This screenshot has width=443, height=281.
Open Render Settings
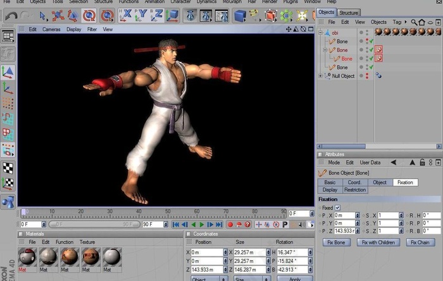[x=221, y=16]
